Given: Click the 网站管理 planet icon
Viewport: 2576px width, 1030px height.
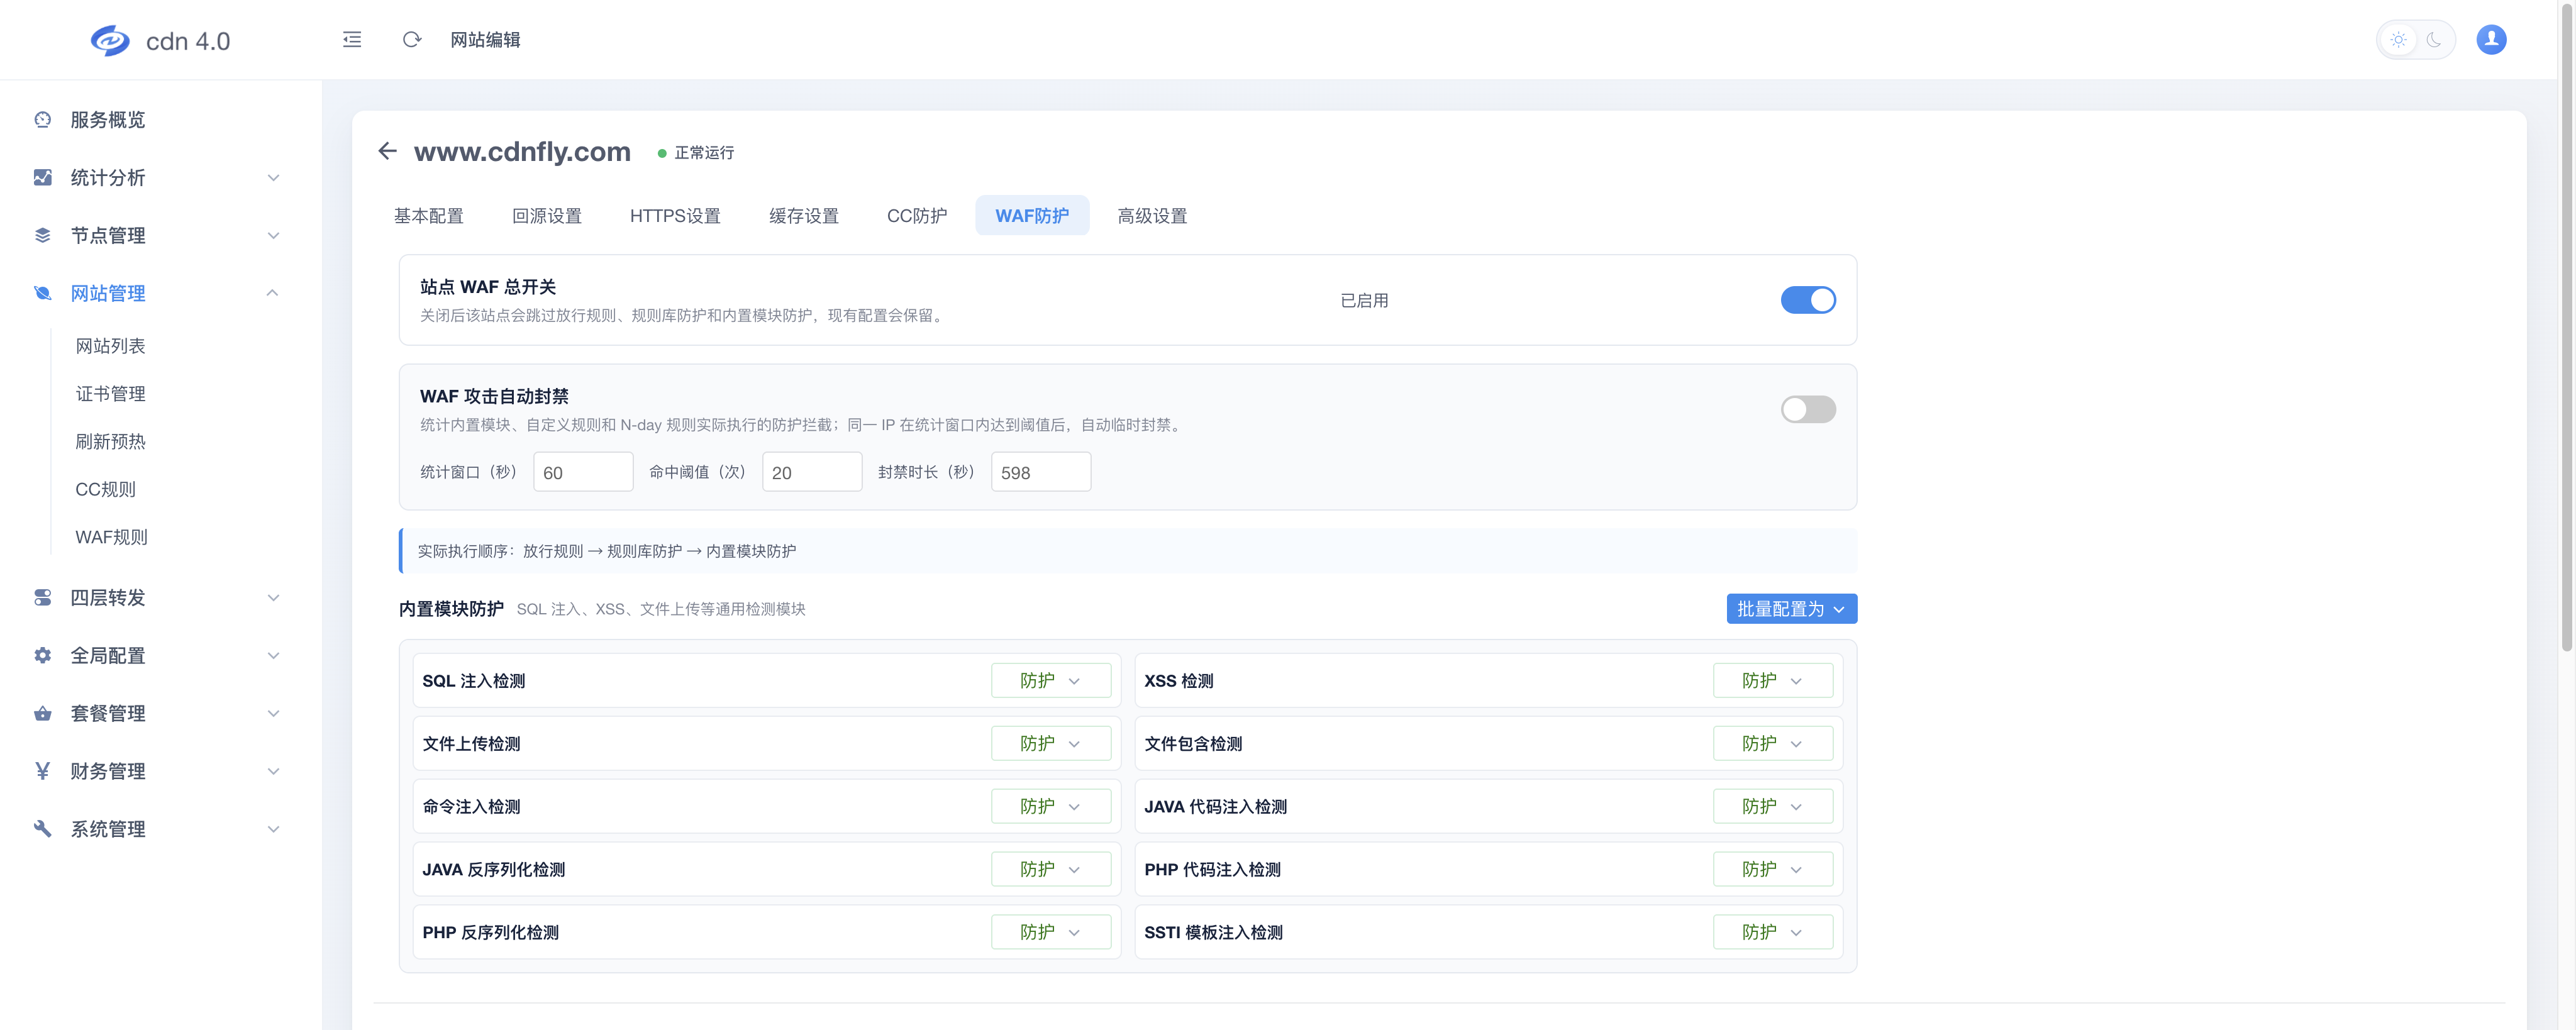Looking at the screenshot, I should point(42,293).
